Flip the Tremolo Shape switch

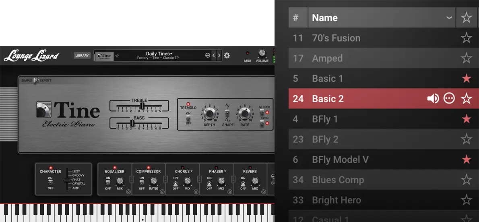227,113
